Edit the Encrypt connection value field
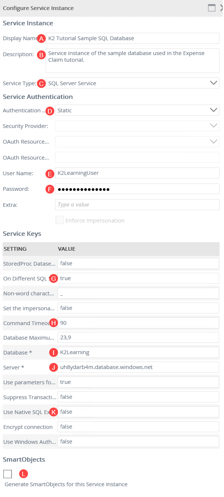The image size is (224, 497). pos(138,427)
